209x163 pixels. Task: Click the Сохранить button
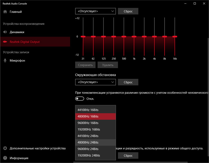click(x=85, y=65)
